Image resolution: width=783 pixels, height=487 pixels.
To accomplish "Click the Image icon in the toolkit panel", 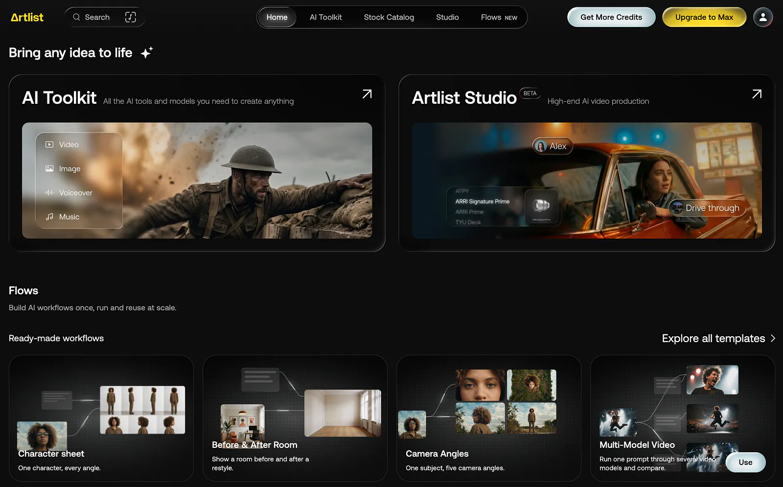I will pyautogui.click(x=49, y=168).
